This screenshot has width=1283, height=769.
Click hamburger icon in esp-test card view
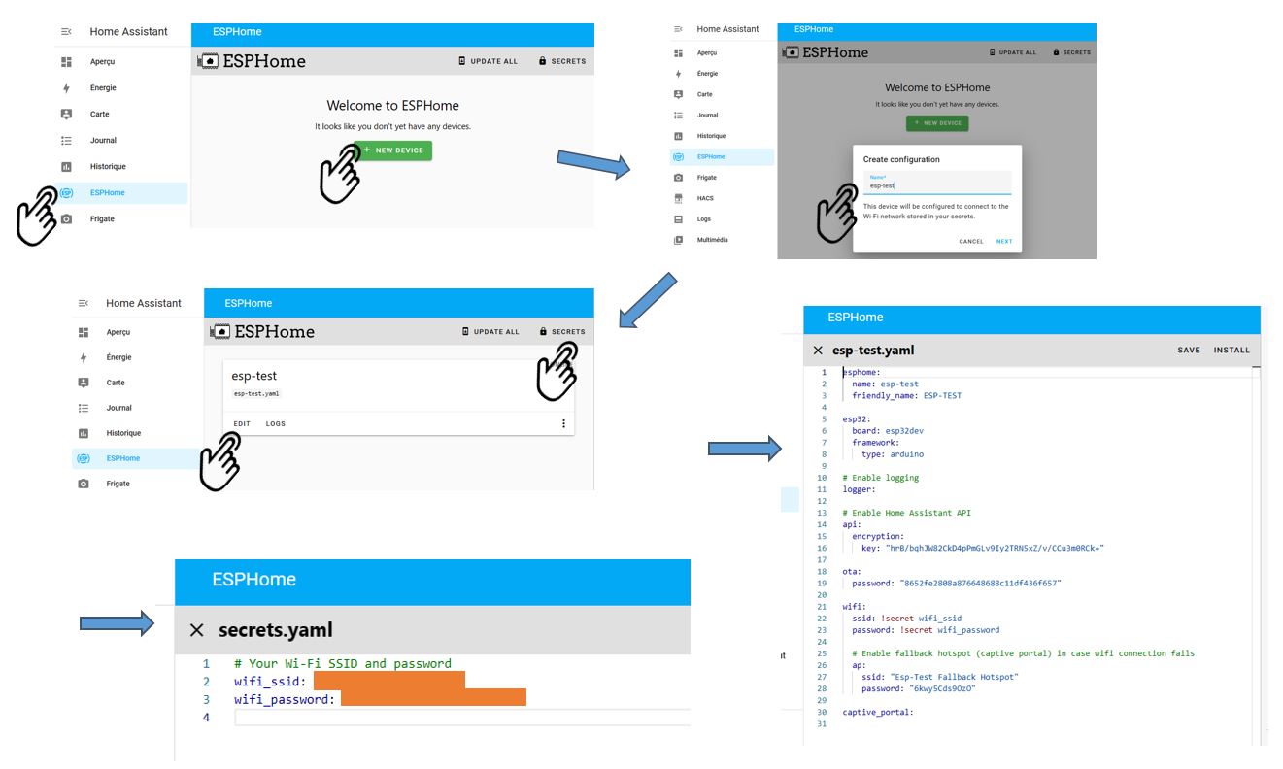(x=84, y=303)
